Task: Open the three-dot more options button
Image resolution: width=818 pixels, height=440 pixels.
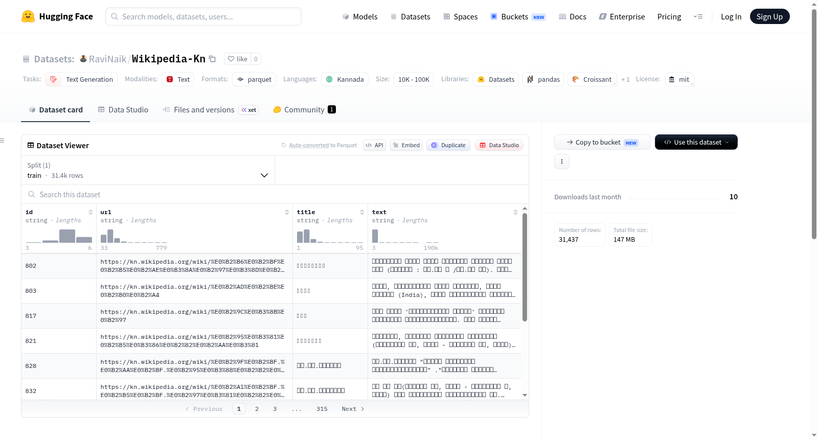Action: (562, 161)
